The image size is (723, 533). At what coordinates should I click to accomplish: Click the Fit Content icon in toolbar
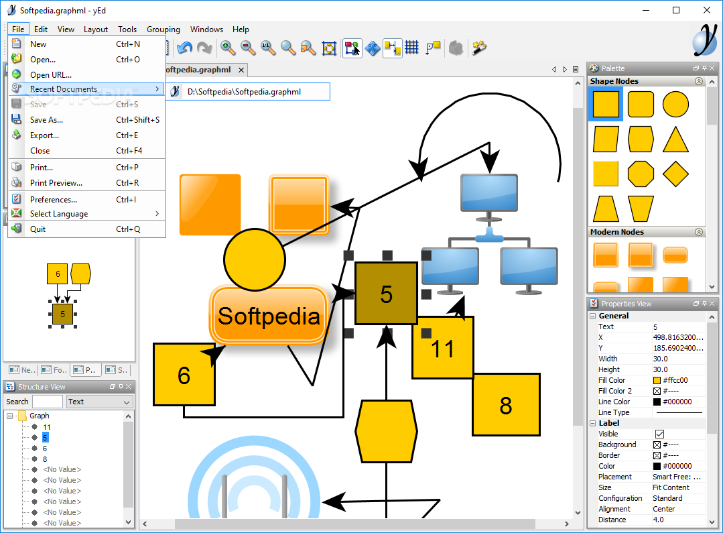pos(329,48)
